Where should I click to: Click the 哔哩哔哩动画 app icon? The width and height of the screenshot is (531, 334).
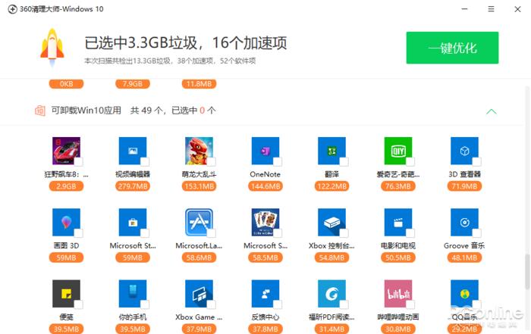[398, 293]
